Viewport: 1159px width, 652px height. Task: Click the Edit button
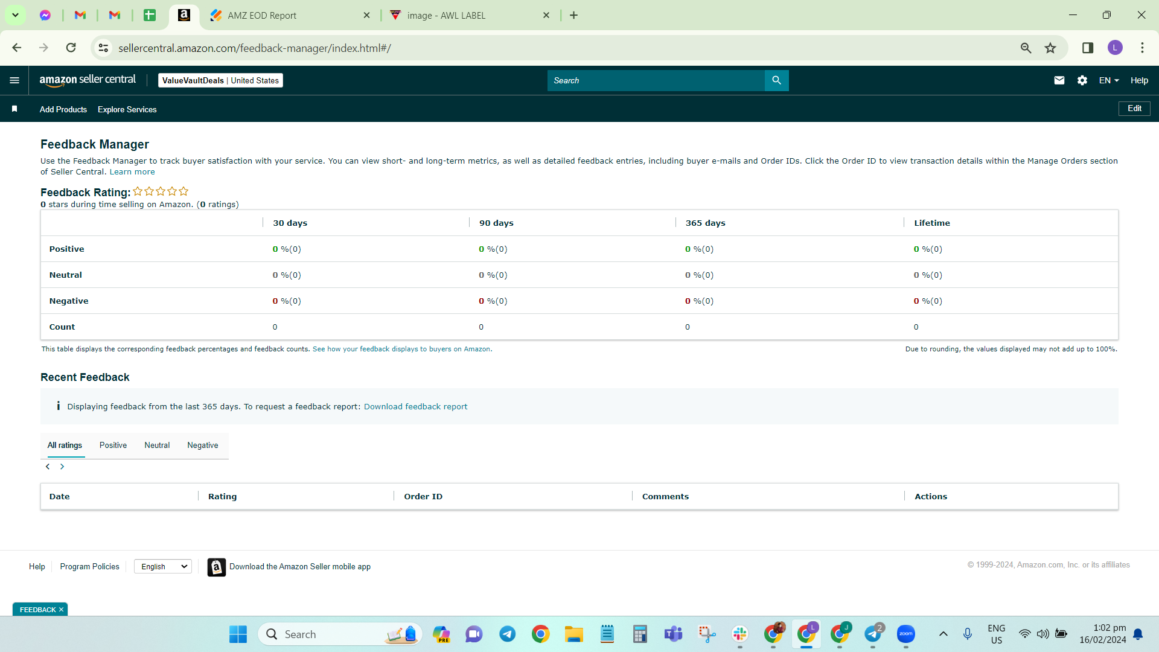click(x=1134, y=109)
